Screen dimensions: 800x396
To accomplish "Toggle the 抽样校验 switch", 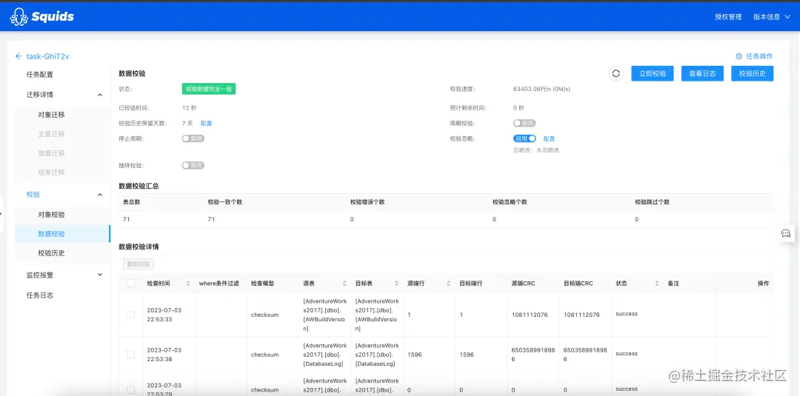I will coord(193,166).
